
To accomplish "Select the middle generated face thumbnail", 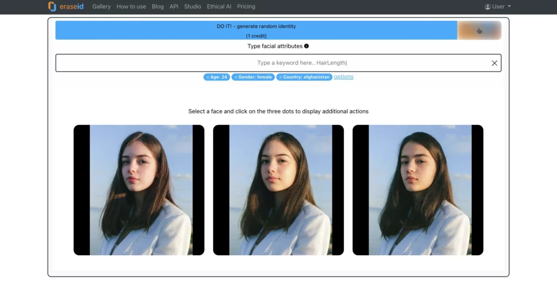I will click(x=278, y=190).
